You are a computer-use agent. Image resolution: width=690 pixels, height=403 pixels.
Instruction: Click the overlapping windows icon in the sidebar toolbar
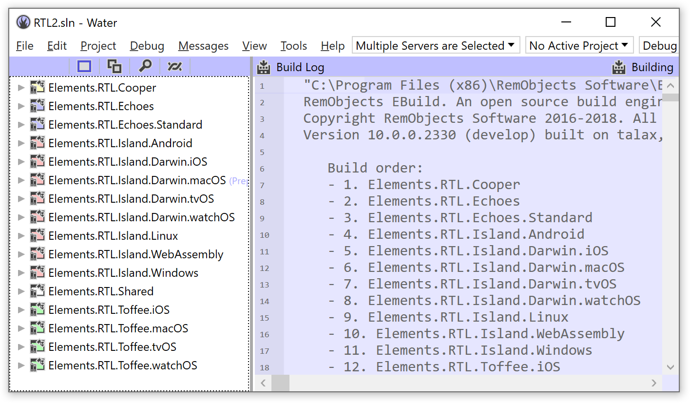115,66
